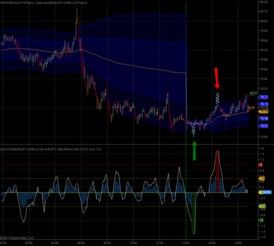
Task: Select the blue 79.21 price axis marker
Action: click(264, 97)
